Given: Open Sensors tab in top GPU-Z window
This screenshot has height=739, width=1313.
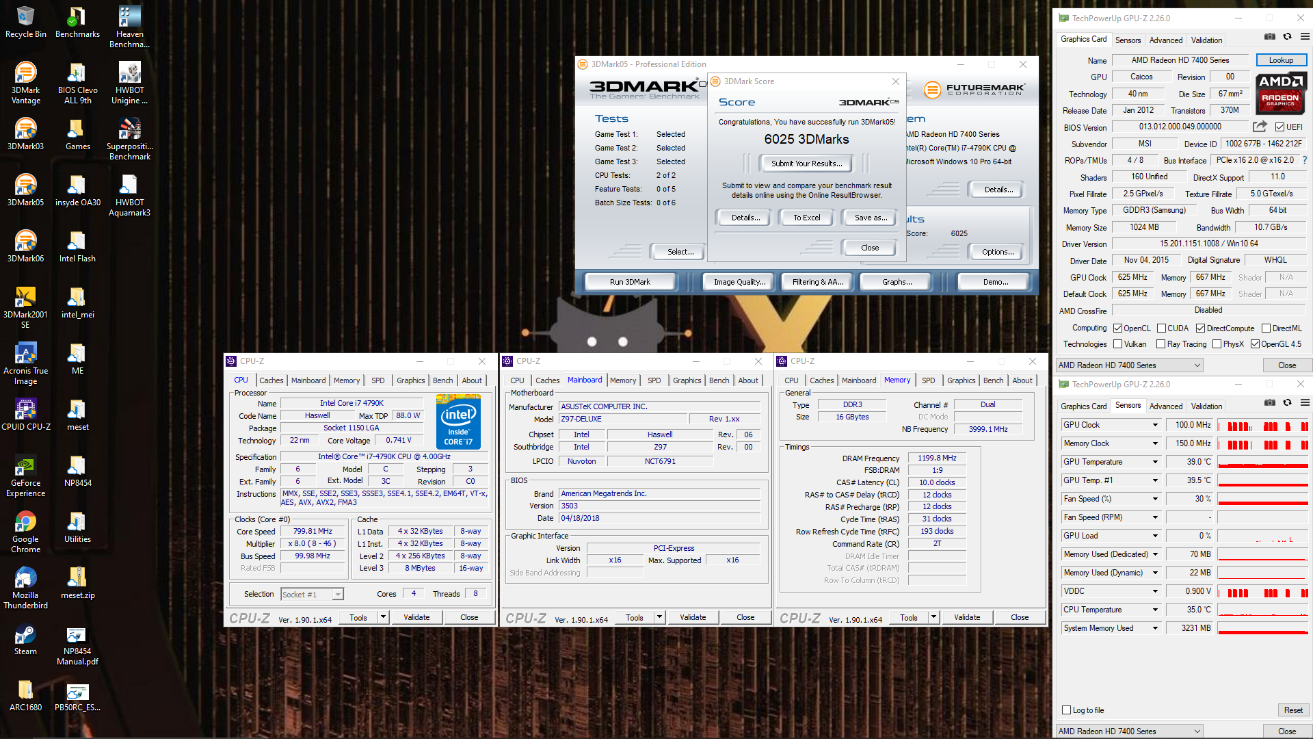Looking at the screenshot, I should 1128,40.
